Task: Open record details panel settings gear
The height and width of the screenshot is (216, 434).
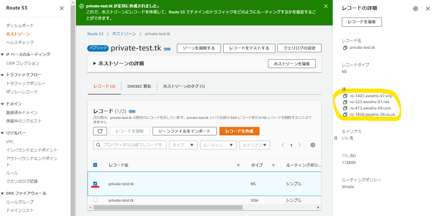Action: [415, 8]
